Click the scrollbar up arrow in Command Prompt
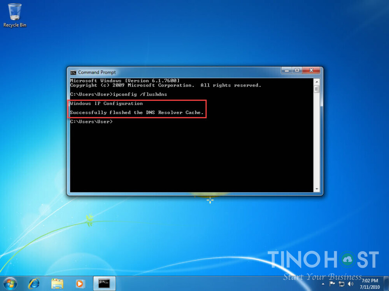This screenshot has height=291, width=389. tap(317, 81)
